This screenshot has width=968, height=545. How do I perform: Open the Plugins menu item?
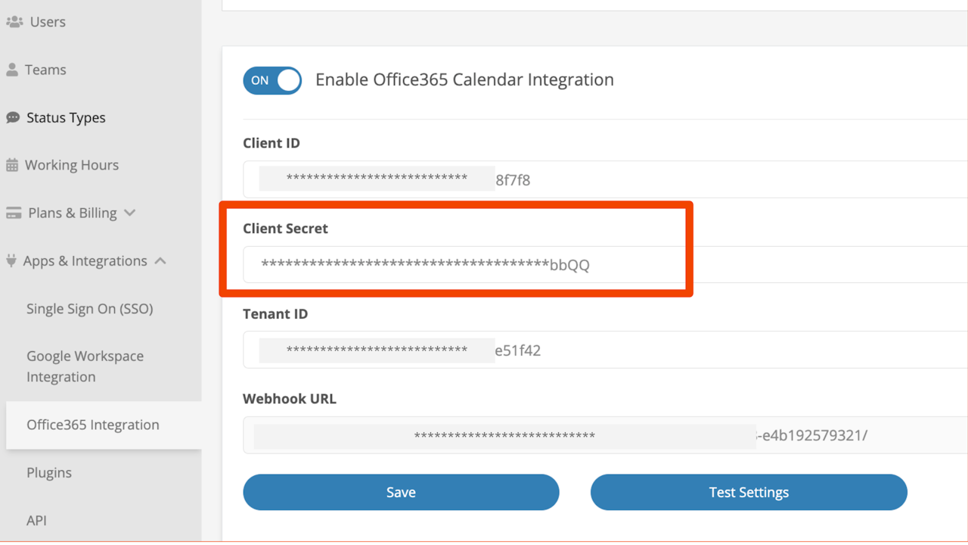49,472
